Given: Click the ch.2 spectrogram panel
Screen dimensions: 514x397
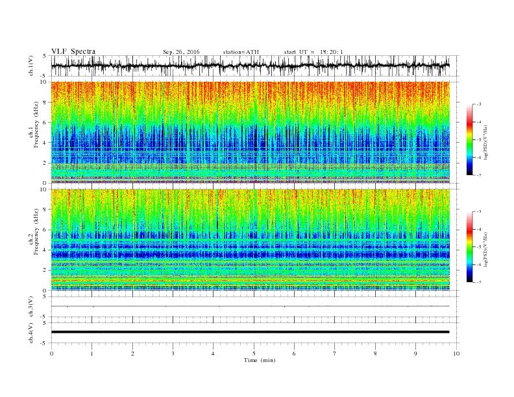Looking at the screenshot, I should click(251, 239).
